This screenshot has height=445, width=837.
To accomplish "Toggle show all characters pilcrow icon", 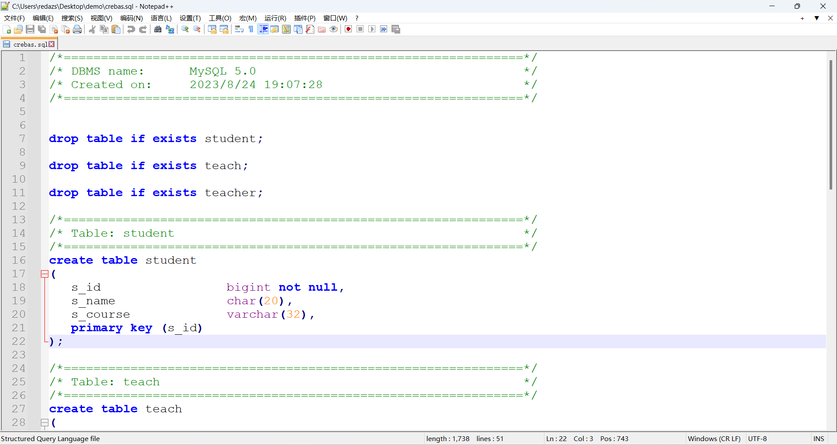I will click(x=251, y=29).
